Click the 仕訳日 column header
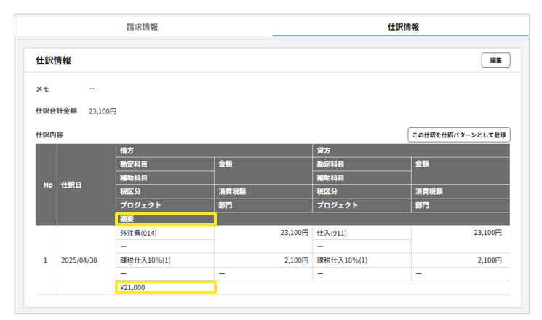542x320 pixels. pyautogui.click(x=72, y=185)
